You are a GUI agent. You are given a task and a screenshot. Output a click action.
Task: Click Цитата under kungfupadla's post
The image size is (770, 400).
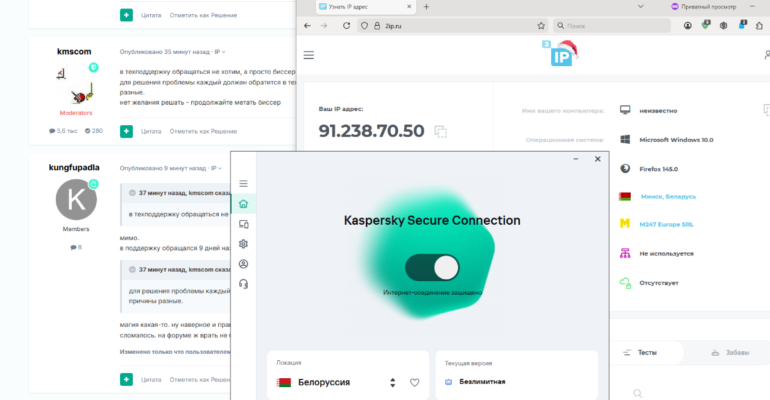click(x=151, y=379)
